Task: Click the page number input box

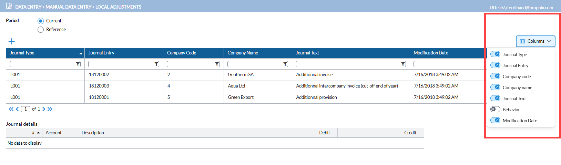Action: tap(25, 109)
